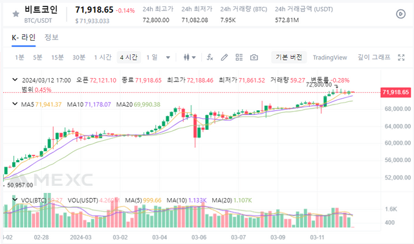The image size is (414, 244).
Task: Select the 1 시간 interval
Action: (103, 57)
